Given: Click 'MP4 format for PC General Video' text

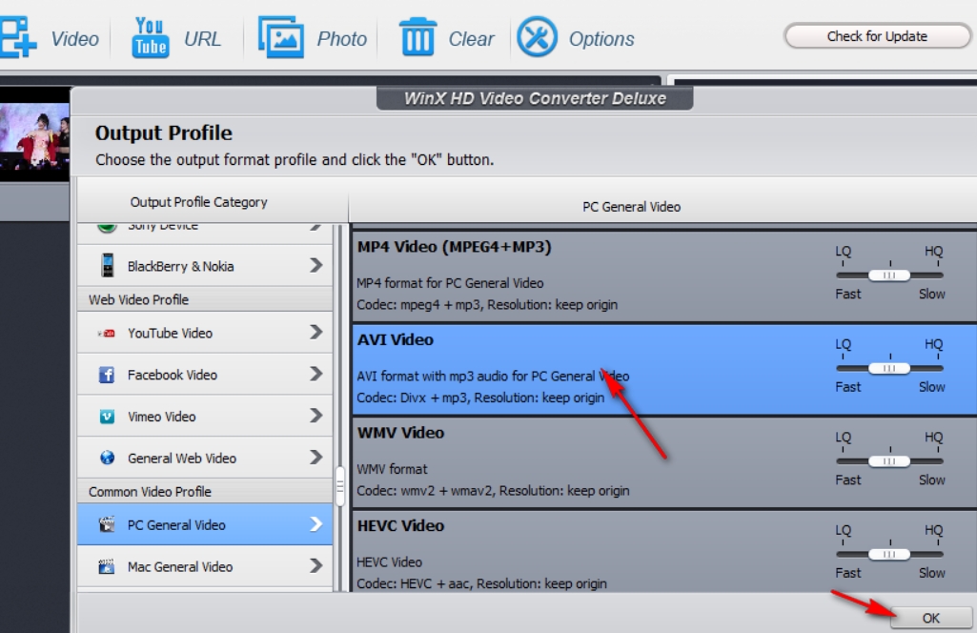Looking at the screenshot, I should pyautogui.click(x=450, y=283).
